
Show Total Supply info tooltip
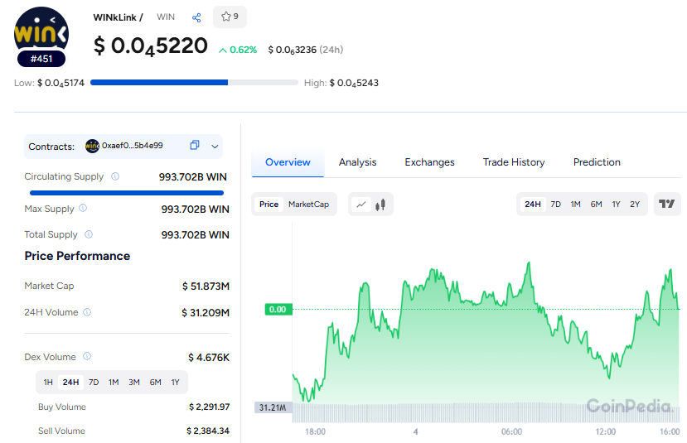point(89,234)
